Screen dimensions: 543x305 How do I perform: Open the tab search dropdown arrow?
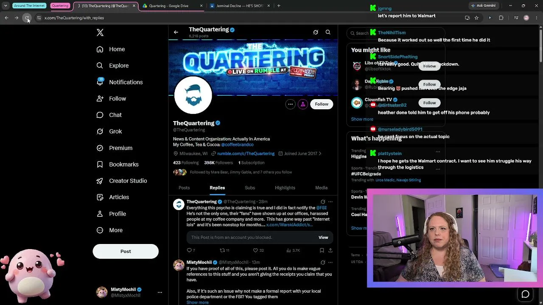[x=6, y=6]
